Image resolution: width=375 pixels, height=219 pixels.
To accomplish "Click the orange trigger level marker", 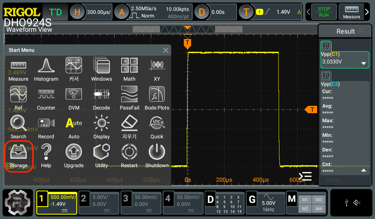I will (312, 109).
